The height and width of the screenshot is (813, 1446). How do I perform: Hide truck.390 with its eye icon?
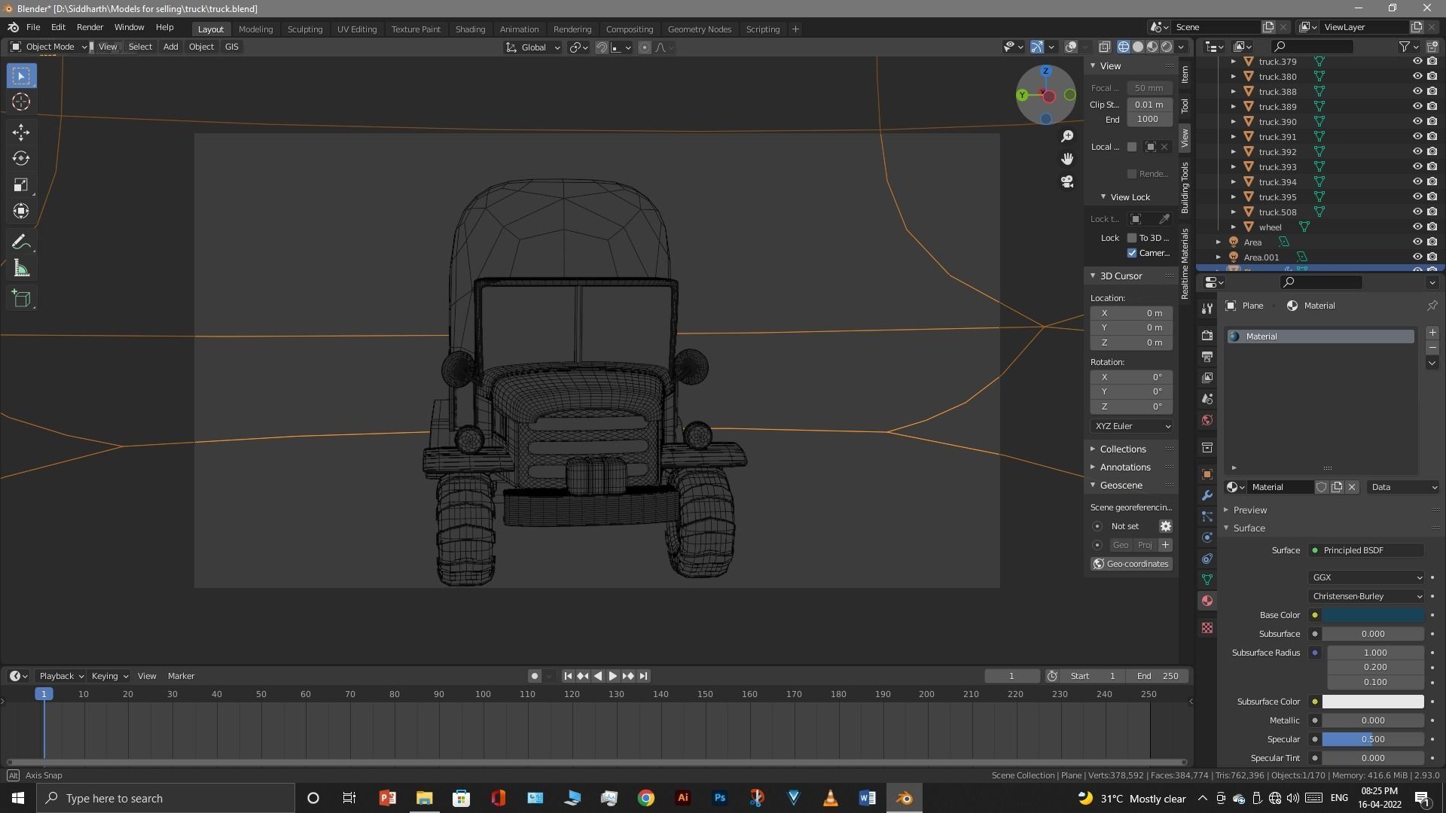click(1417, 122)
